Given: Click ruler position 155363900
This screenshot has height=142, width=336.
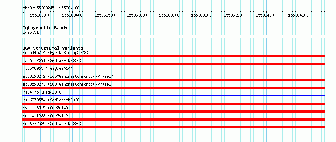Looking at the screenshot, I should click(234, 15).
